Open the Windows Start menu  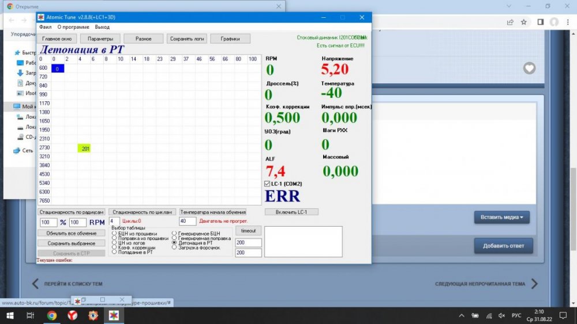click(x=10, y=315)
